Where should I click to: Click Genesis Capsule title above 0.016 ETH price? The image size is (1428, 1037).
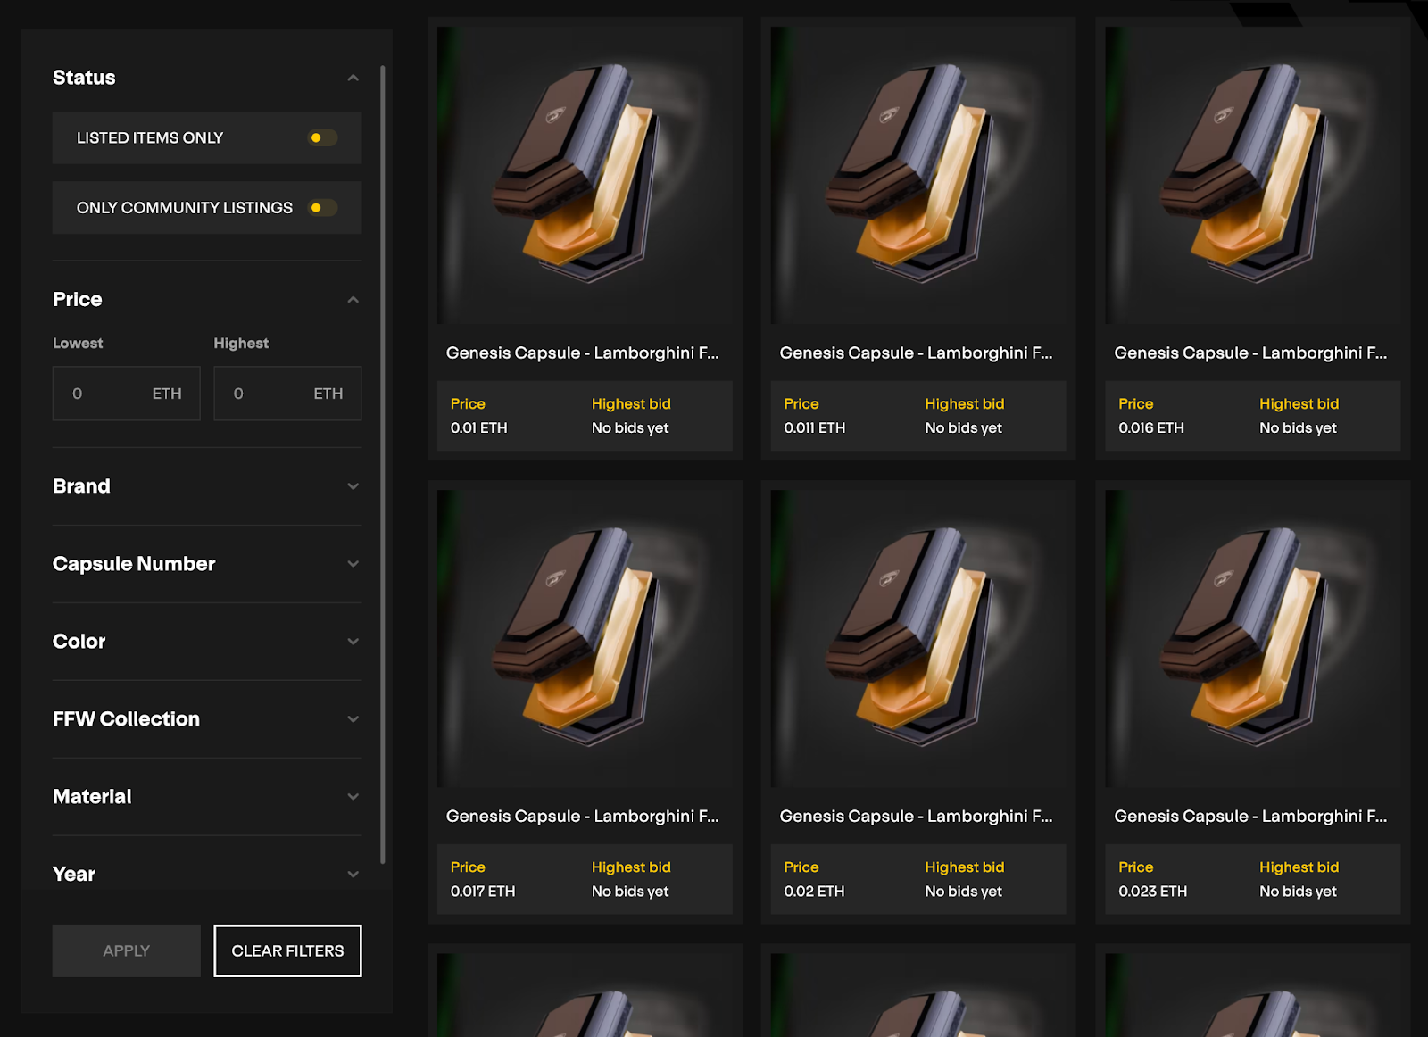pos(1250,353)
